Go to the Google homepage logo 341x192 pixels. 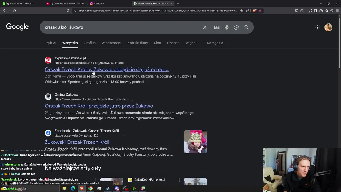tap(17, 27)
